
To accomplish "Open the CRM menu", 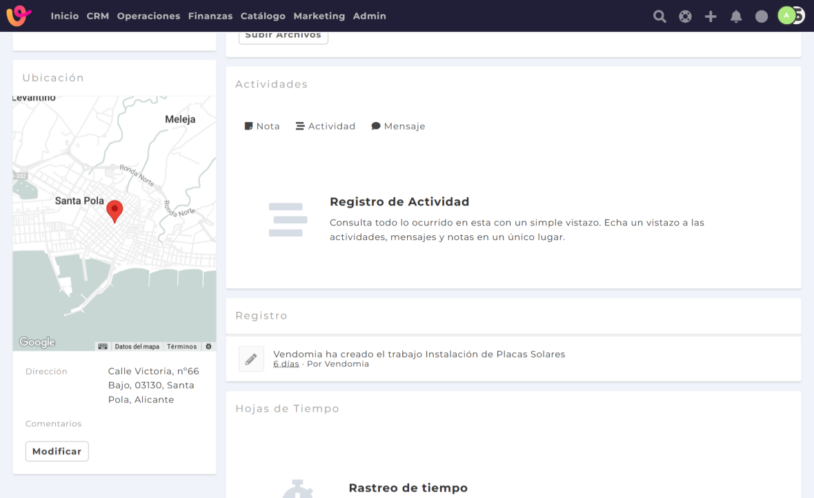I will pos(98,16).
